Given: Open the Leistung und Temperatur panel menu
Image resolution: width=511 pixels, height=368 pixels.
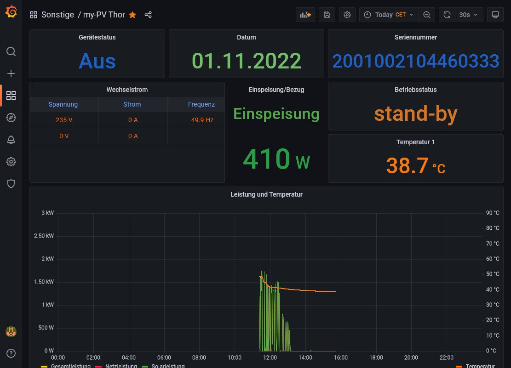Looking at the screenshot, I should coord(266,194).
